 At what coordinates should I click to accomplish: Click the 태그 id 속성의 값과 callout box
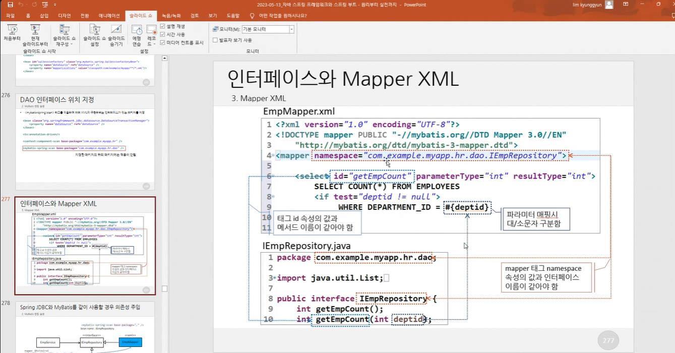tap(317, 223)
